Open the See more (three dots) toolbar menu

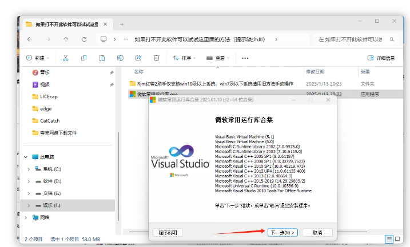tap(245, 58)
